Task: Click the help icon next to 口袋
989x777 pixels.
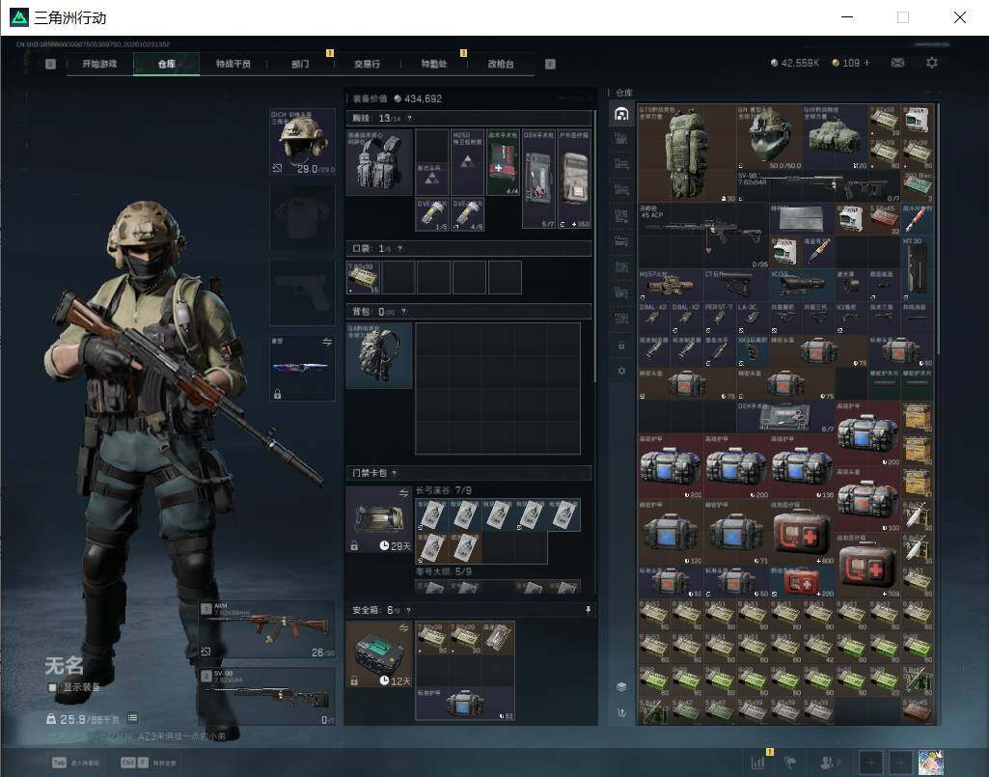Action: point(399,249)
